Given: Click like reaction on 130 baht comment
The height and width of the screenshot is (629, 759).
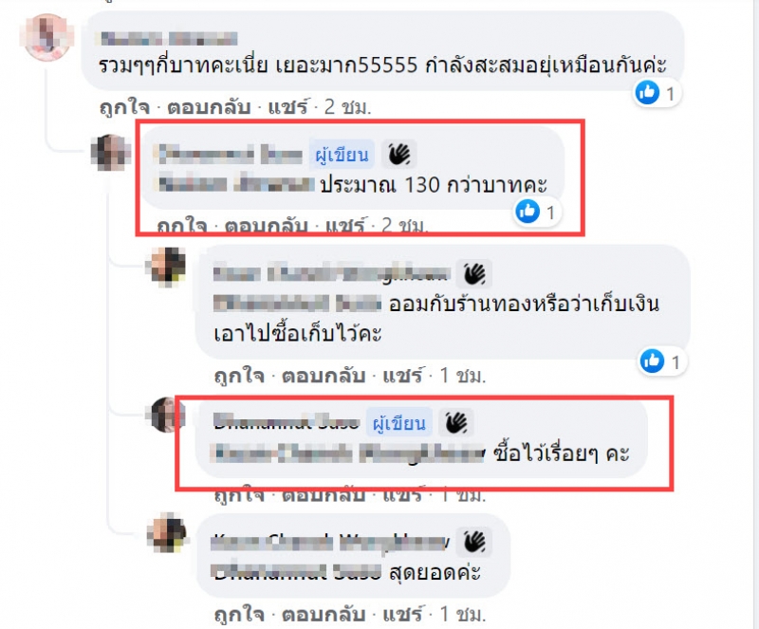Looking at the screenshot, I should click(x=528, y=212).
